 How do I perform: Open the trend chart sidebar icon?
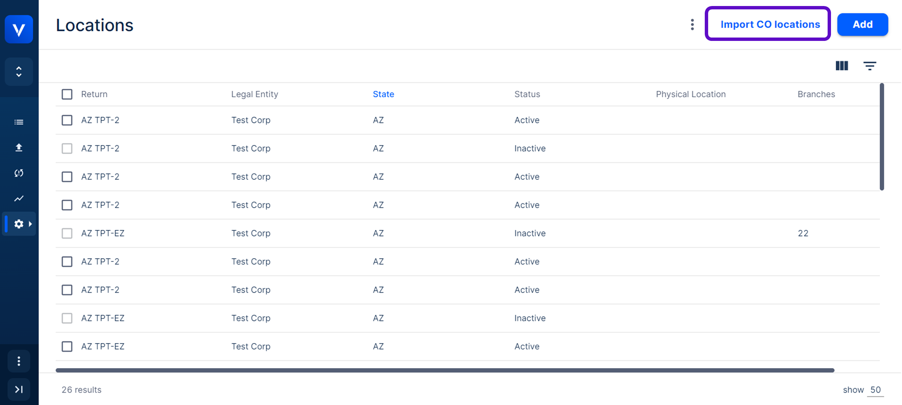click(x=19, y=199)
